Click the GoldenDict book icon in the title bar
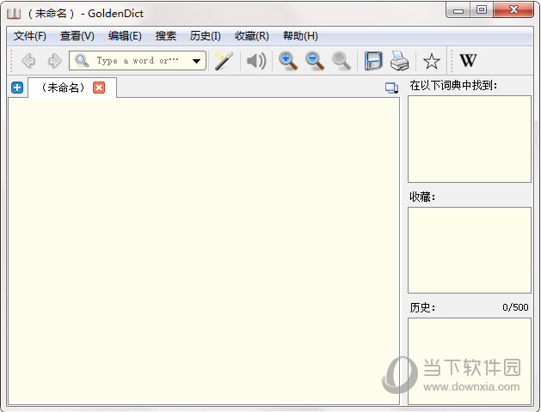This screenshot has height=412, width=541. (14, 14)
